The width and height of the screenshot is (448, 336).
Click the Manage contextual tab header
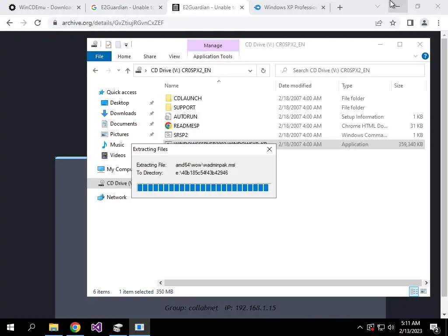213,45
